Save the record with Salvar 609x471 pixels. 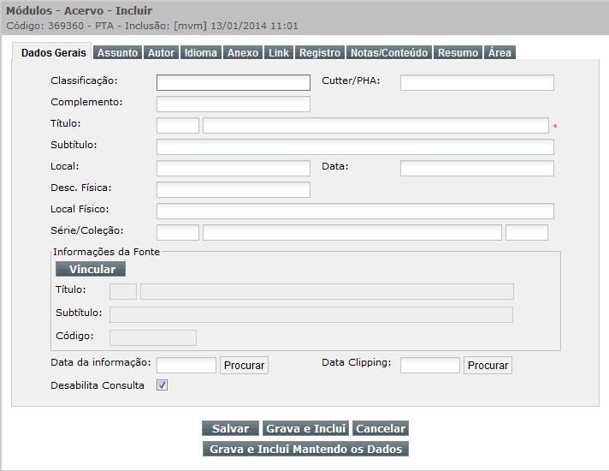pos(230,428)
